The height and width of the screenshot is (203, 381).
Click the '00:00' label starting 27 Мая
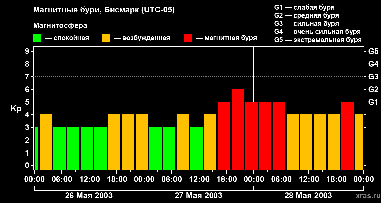tap(144, 179)
